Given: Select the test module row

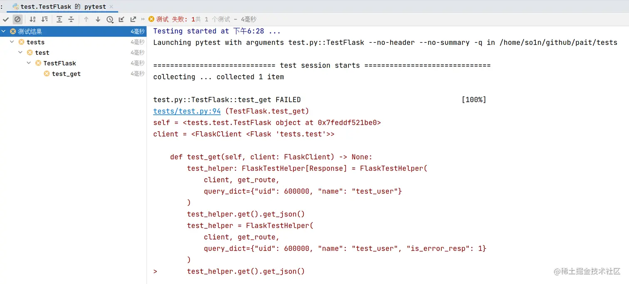Looking at the screenshot, I should point(73,52).
